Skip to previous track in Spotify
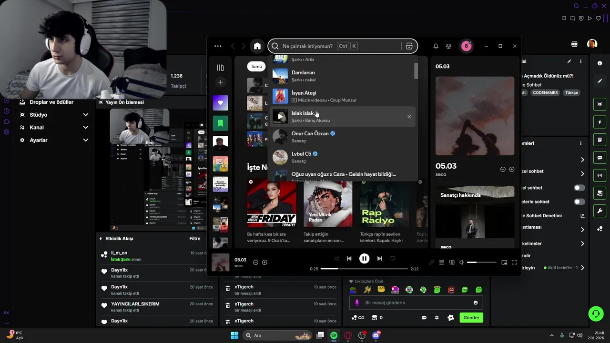The image size is (610, 343). pyautogui.click(x=349, y=258)
